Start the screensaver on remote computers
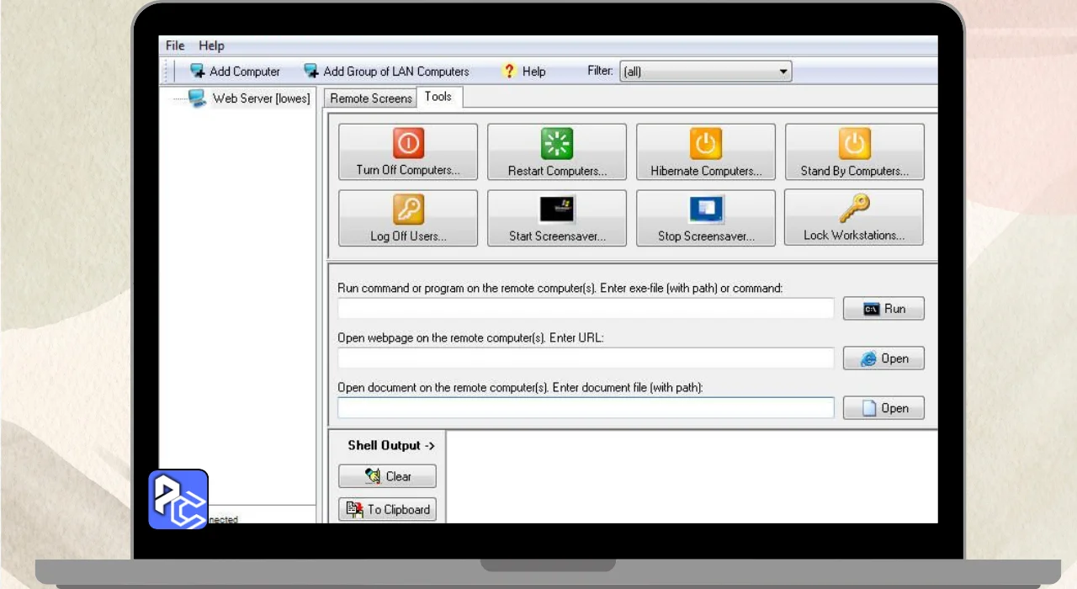Viewport: 1077px width, 589px height. pos(557,218)
